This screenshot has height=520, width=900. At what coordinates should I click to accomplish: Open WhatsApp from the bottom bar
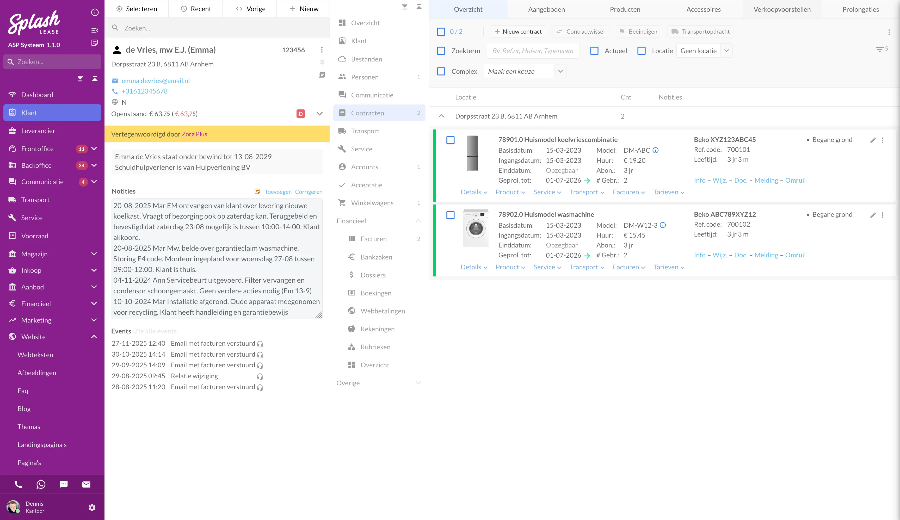click(x=41, y=484)
